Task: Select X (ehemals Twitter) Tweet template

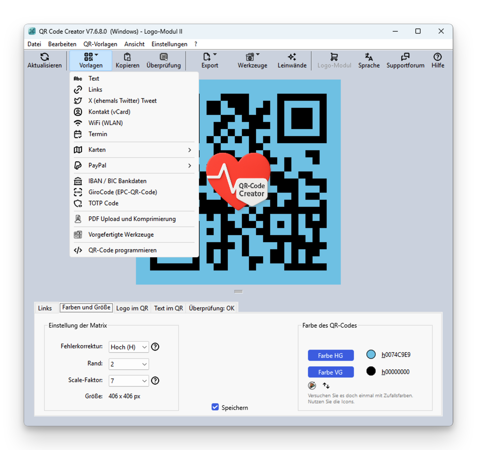Action: pos(134,101)
